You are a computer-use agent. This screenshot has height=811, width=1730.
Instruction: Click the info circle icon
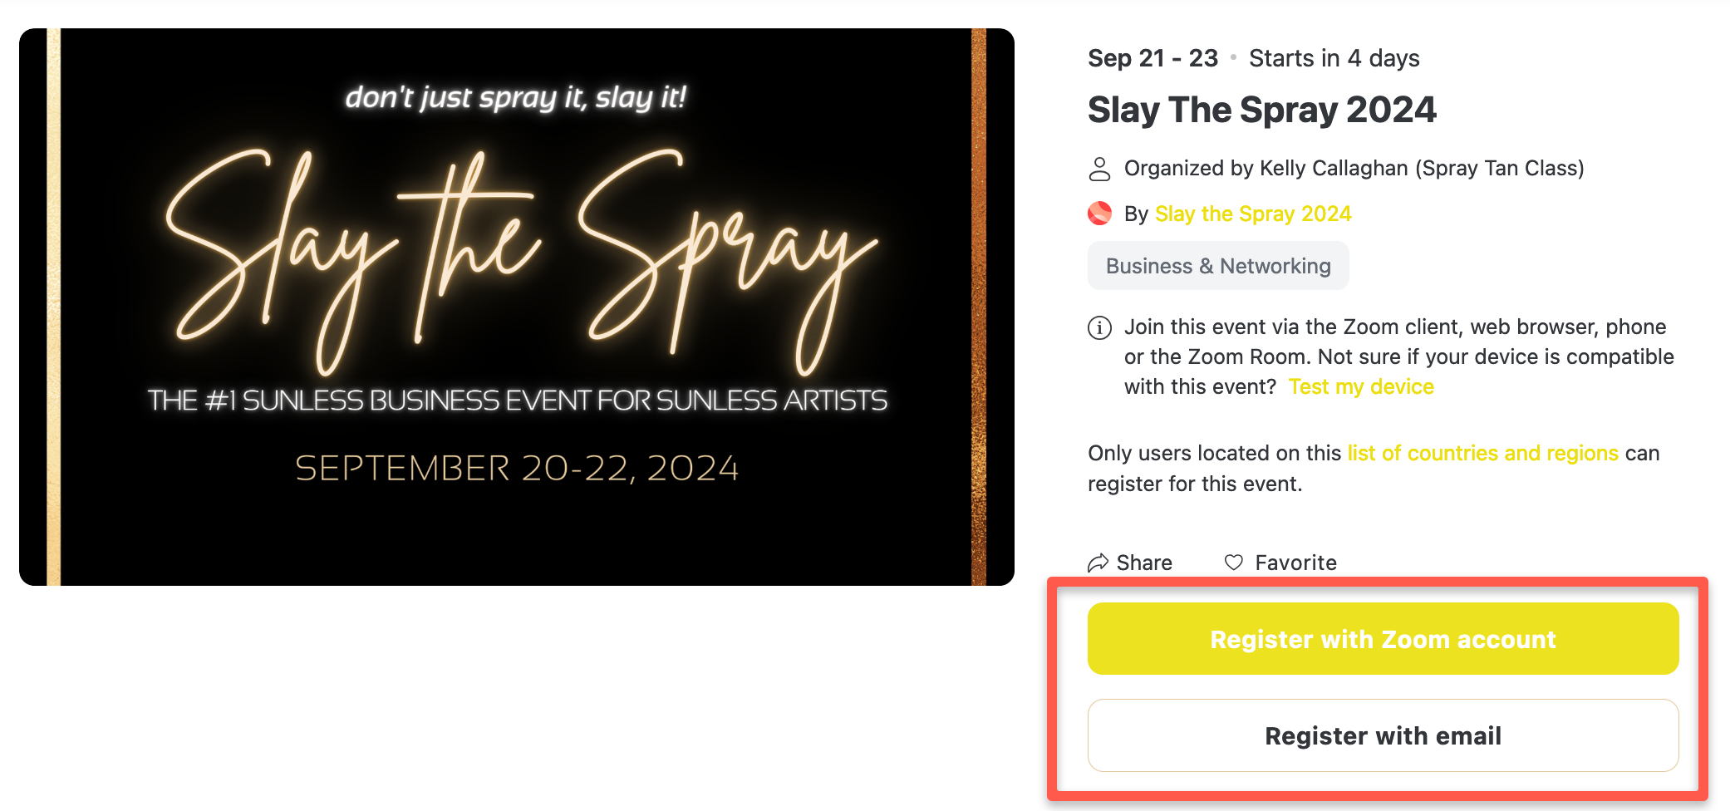pyautogui.click(x=1099, y=327)
